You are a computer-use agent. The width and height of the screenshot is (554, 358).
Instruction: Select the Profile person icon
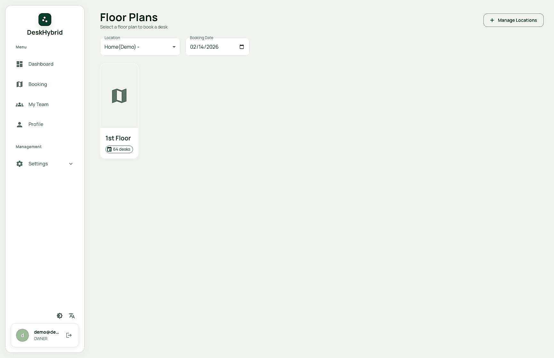pos(20,124)
